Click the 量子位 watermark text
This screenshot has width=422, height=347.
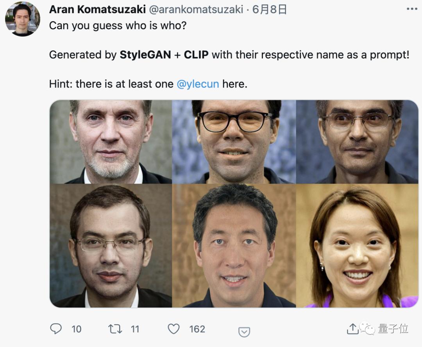coord(393,329)
